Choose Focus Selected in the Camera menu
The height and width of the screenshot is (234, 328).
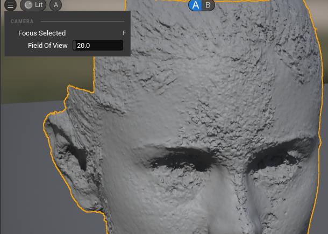pos(42,33)
